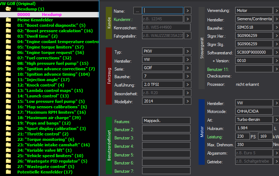279x176 pixels.
Task: Click folder icon of Pops and bangs
Action: tap(8, 123)
